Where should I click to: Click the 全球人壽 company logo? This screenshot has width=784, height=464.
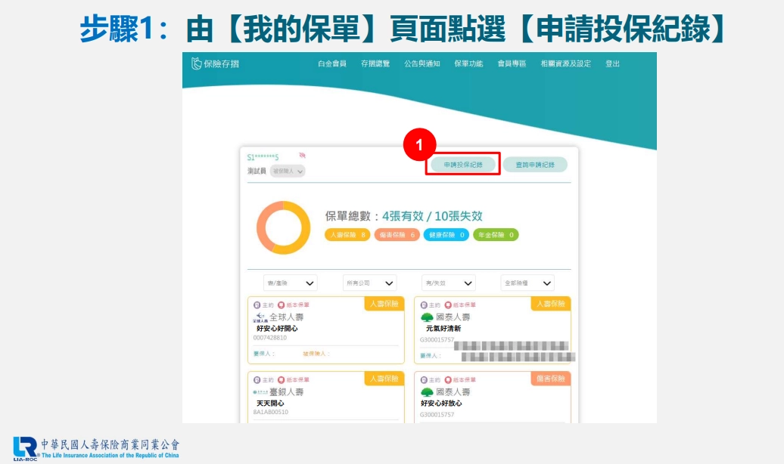tap(260, 317)
